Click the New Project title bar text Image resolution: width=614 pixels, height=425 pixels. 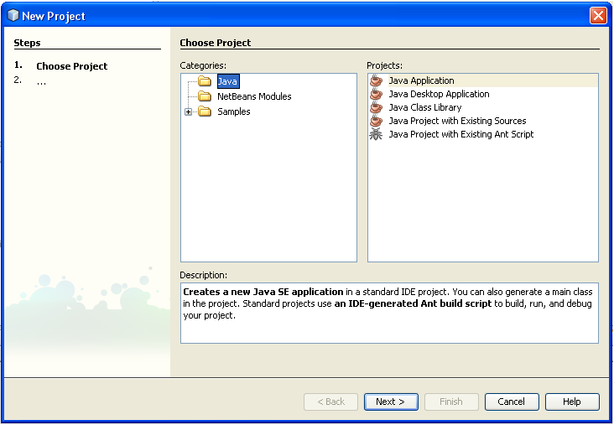pos(54,16)
